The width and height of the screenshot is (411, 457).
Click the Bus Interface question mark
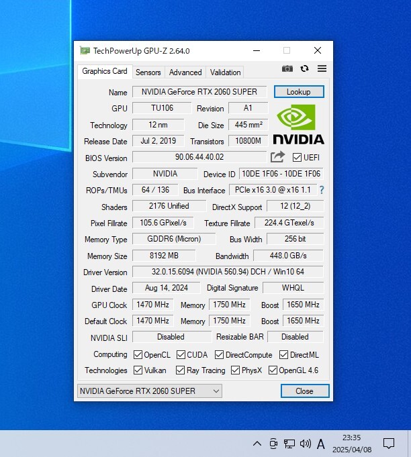pos(322,190)
